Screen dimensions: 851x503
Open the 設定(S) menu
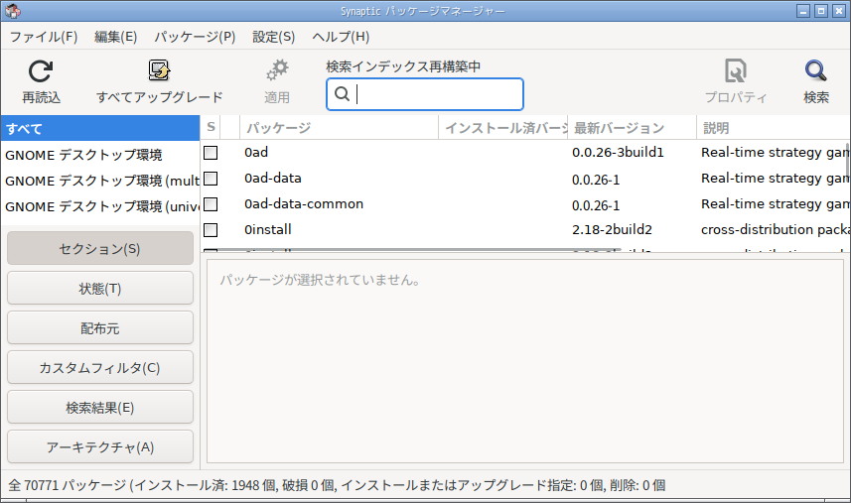coord(273,37)
